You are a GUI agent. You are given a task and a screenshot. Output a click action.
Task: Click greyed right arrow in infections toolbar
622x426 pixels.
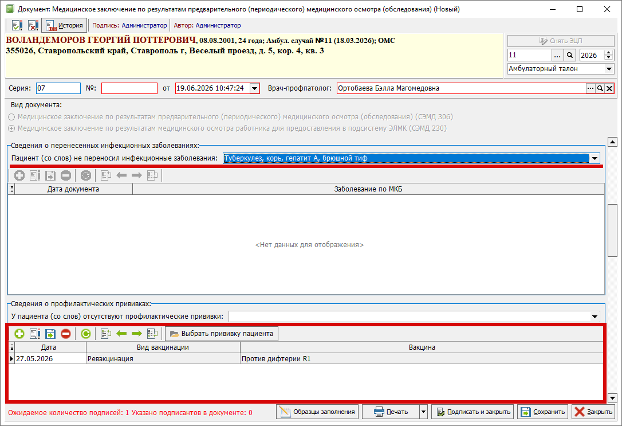click(x=137, y=175)
